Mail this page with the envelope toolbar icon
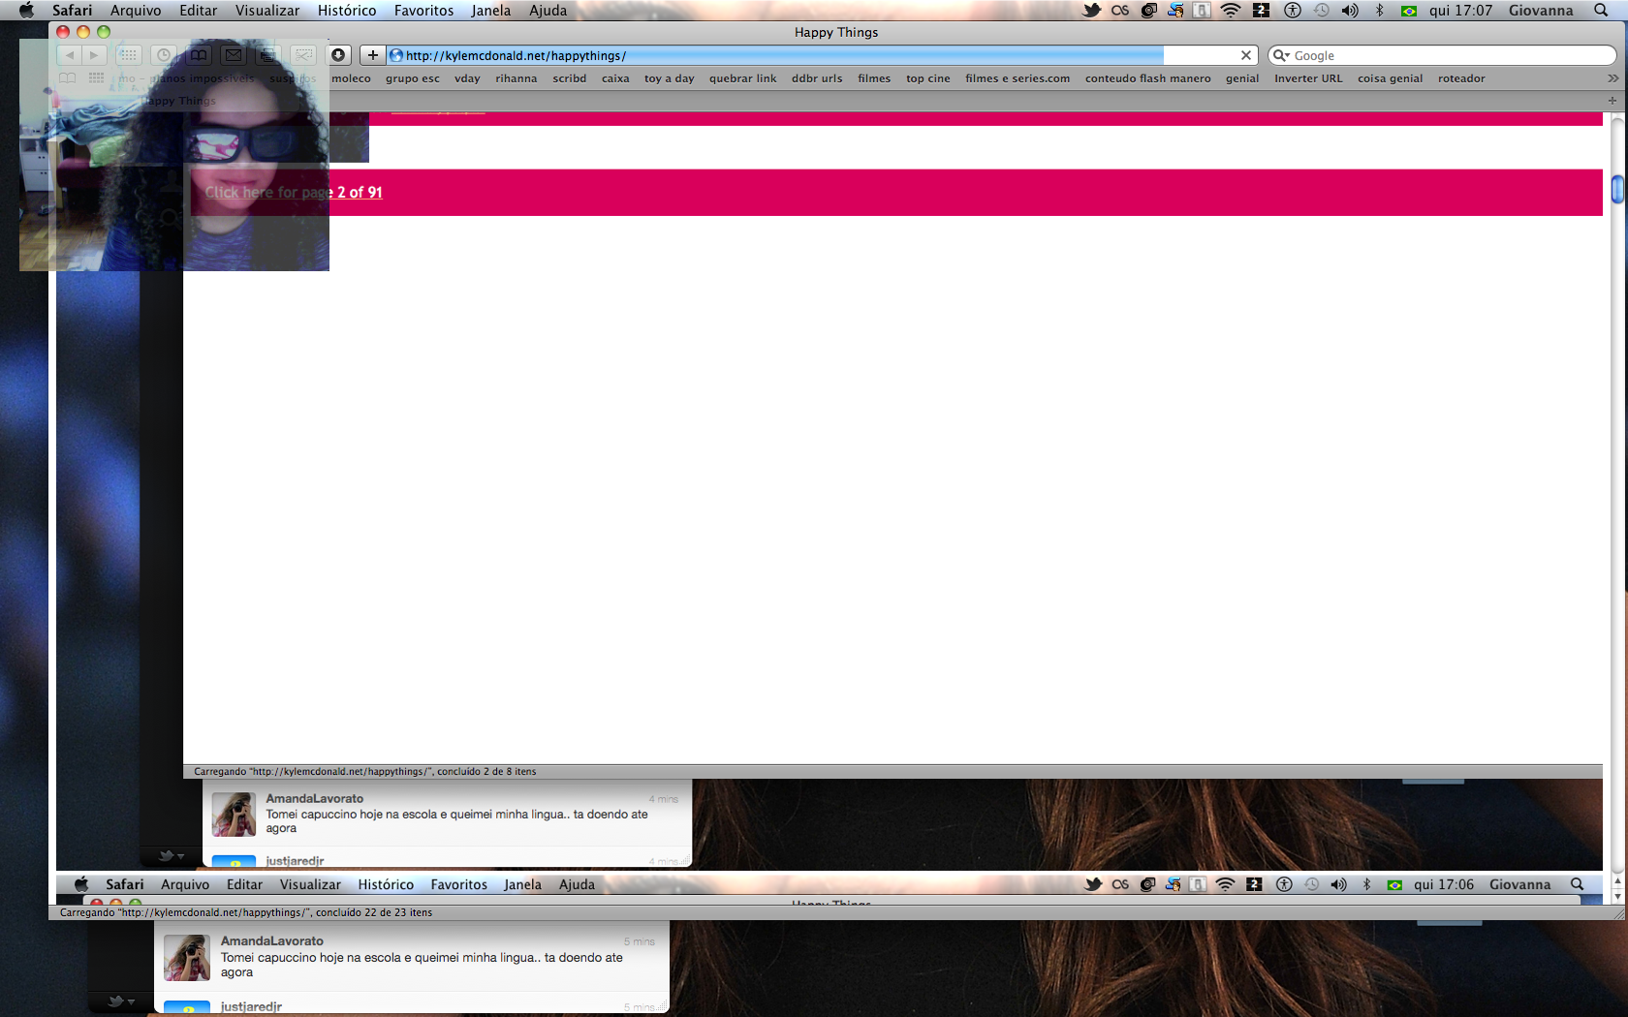 click(x=234, y=55)
